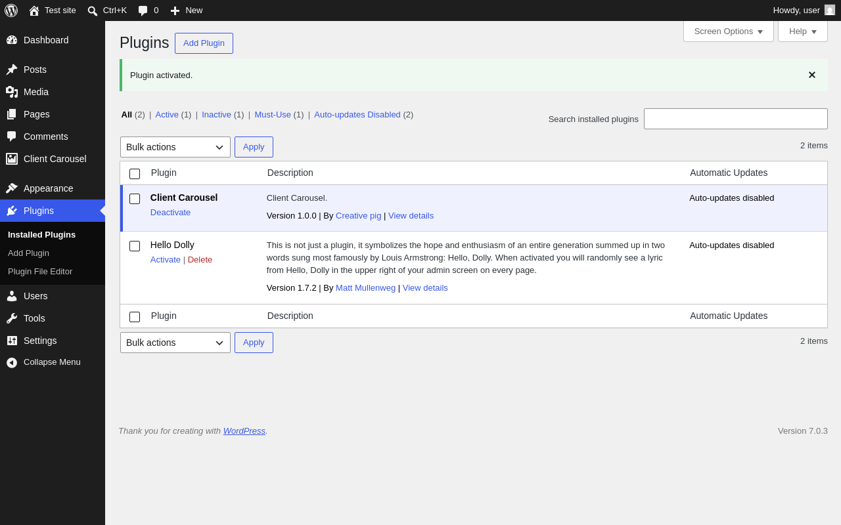Screen dimensions: 841x525
Task: Click the Version 7.0.3 footer text
Action: [803, 431]
